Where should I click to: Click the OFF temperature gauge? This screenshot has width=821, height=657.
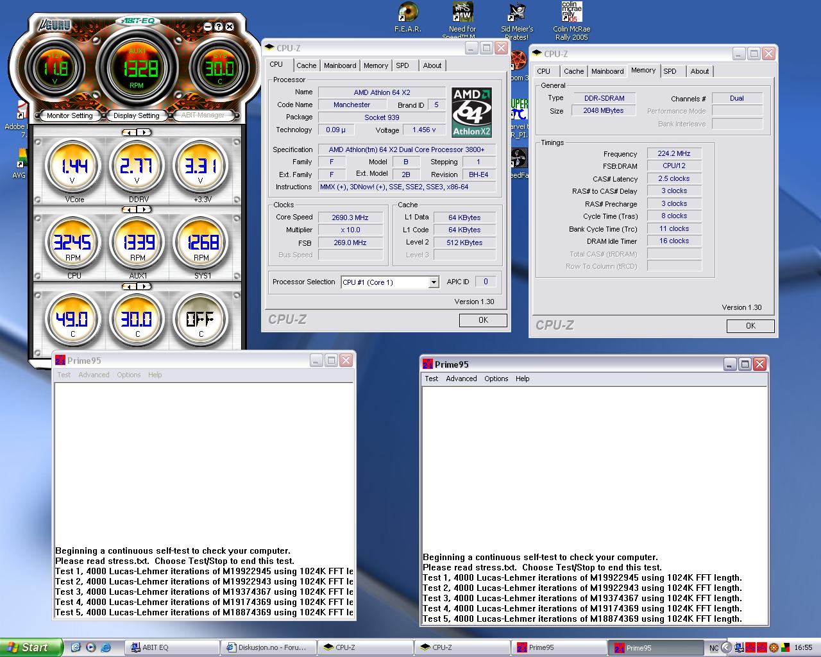point(201,320)
